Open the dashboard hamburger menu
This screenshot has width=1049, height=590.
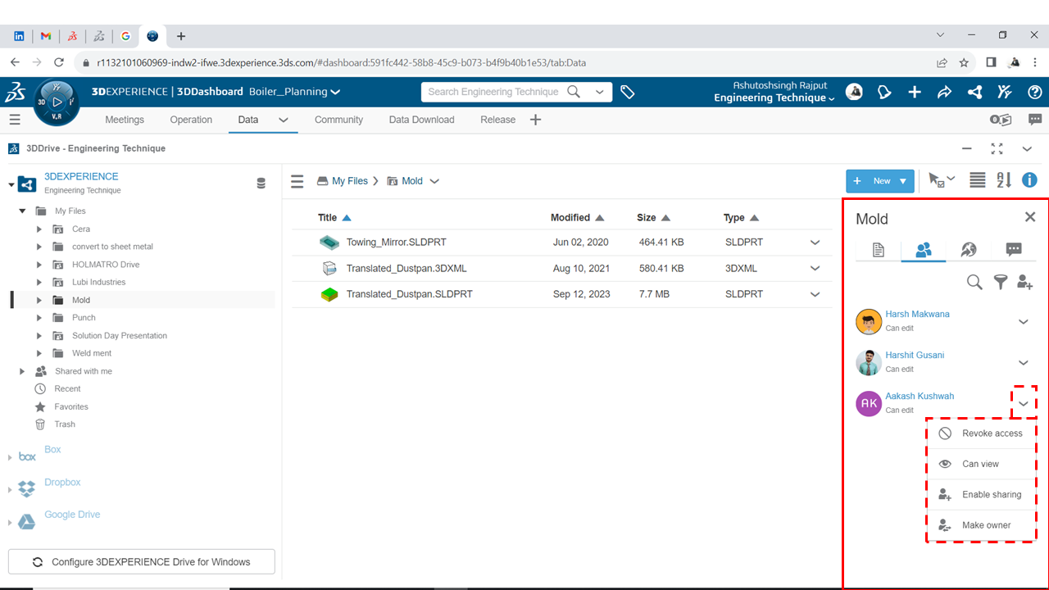tap(15, 120)
